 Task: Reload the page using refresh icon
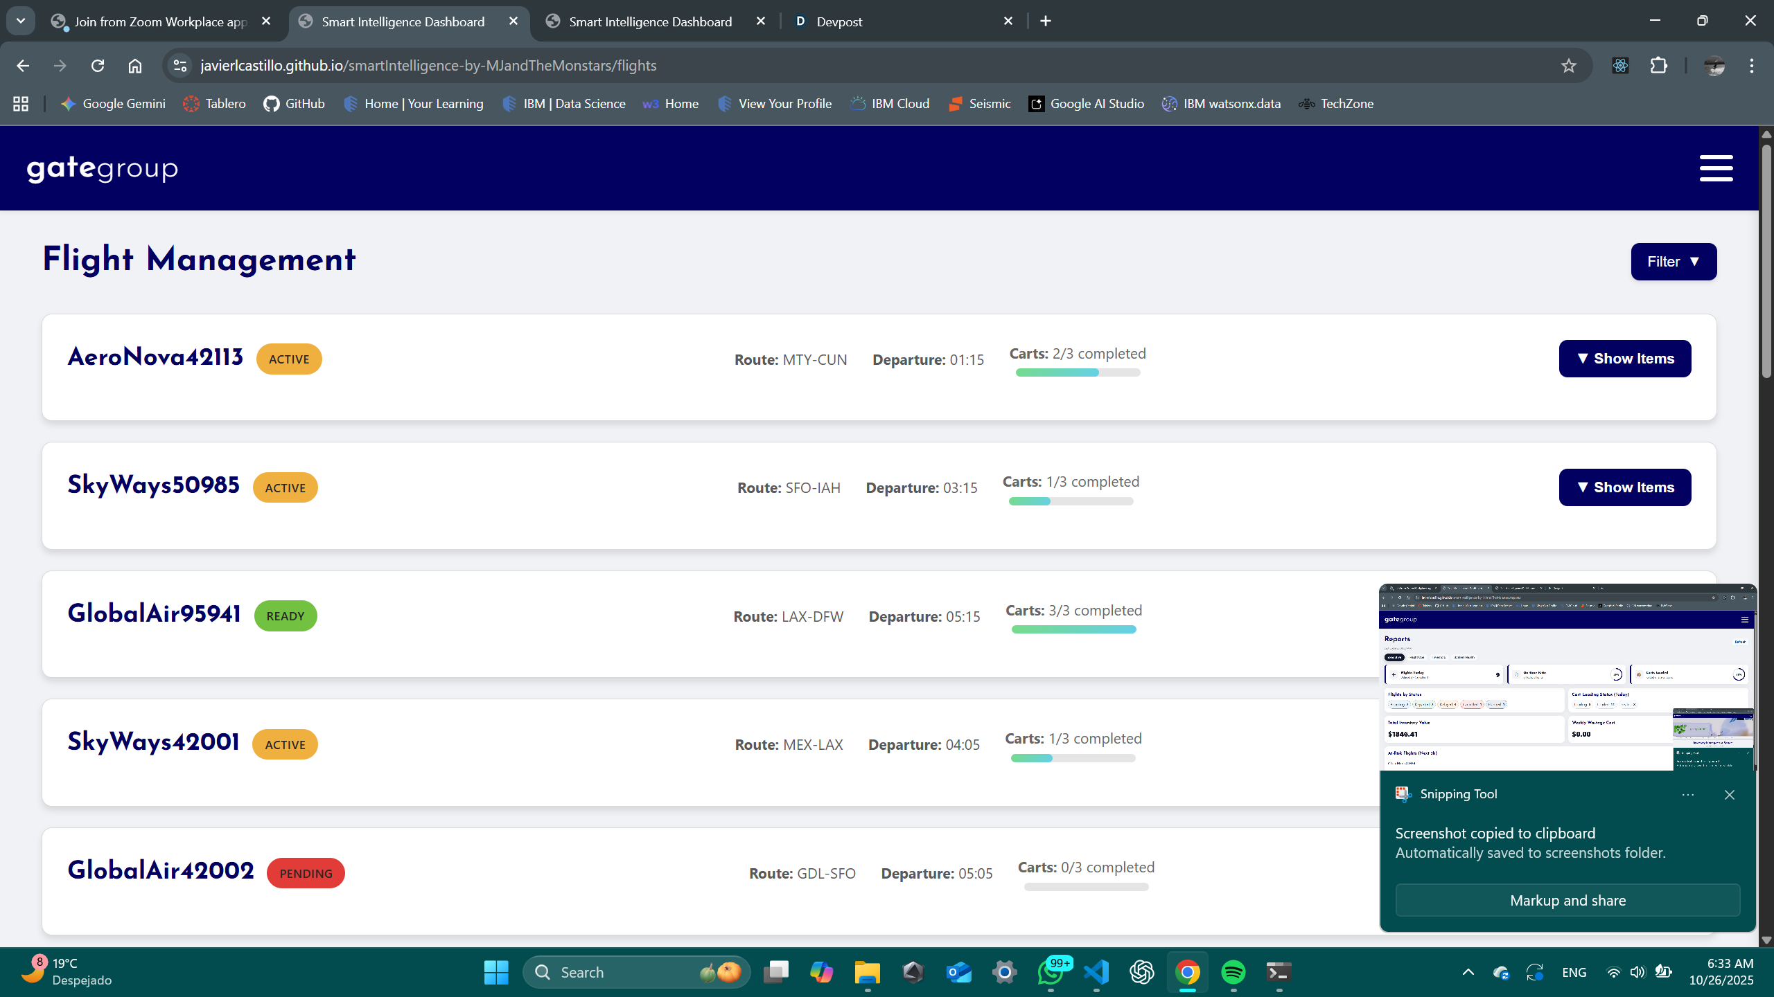98,66
